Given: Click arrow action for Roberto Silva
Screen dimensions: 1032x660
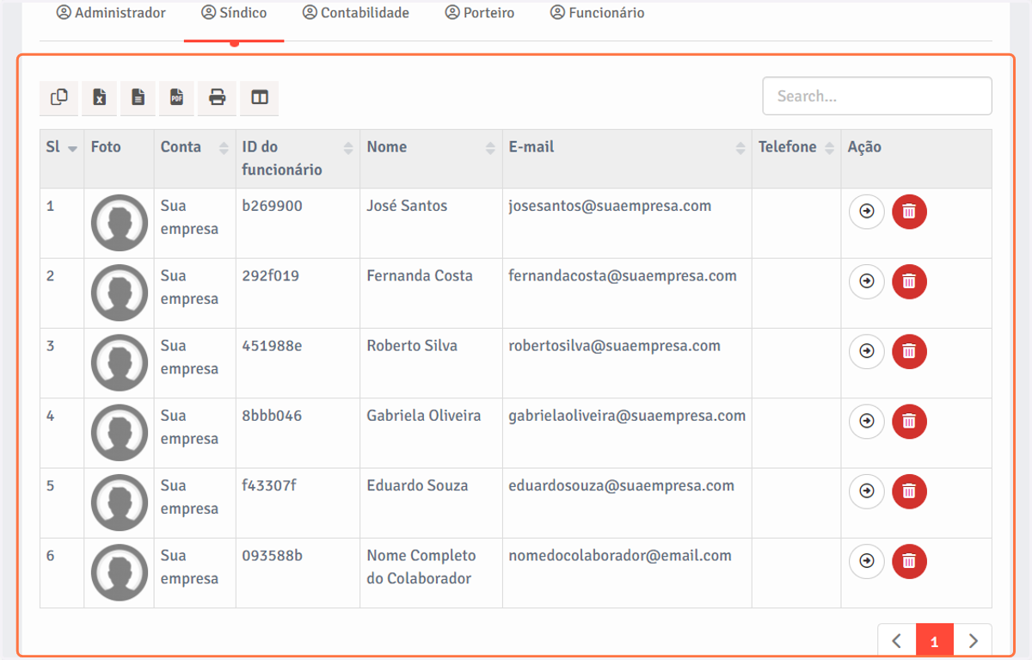Looking at the screenshot, I should [x=867, y=351].
